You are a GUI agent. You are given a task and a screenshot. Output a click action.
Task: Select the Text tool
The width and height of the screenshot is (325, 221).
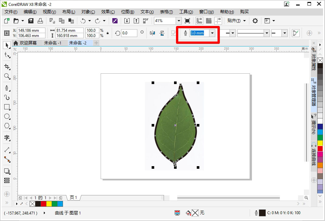pos(7,138)
